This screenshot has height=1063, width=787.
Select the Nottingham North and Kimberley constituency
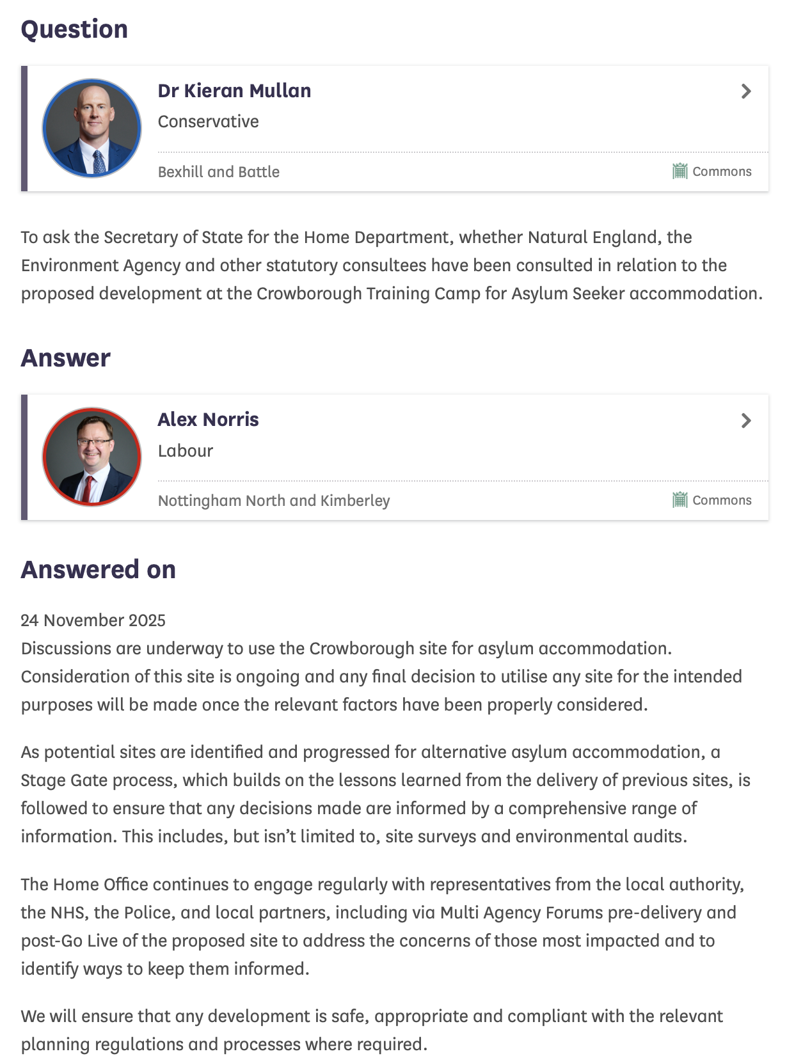(273, 501)
